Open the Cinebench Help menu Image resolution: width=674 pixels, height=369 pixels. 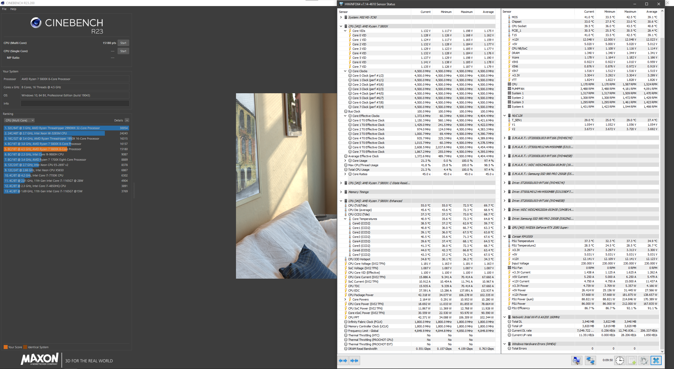point(13,9)
